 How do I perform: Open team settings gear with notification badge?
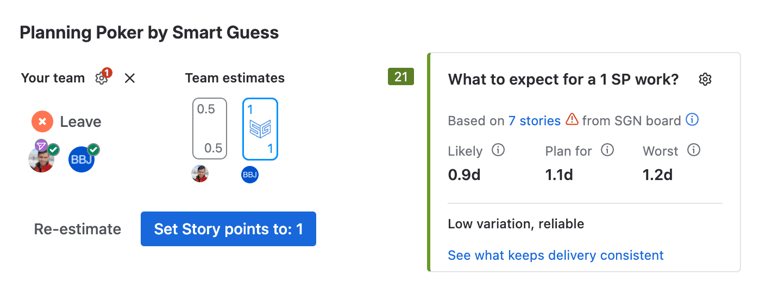(101, 78)
